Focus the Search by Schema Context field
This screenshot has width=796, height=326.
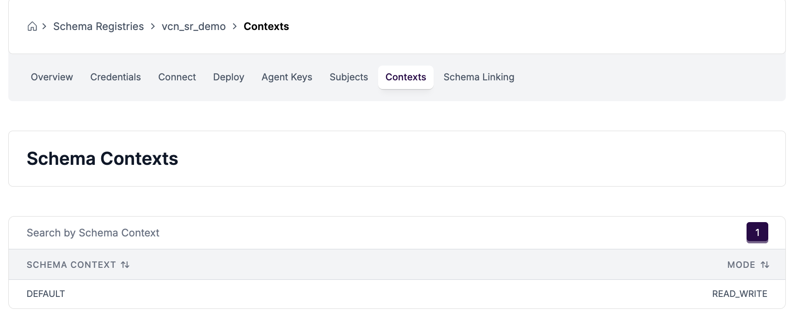click(370, 233)
